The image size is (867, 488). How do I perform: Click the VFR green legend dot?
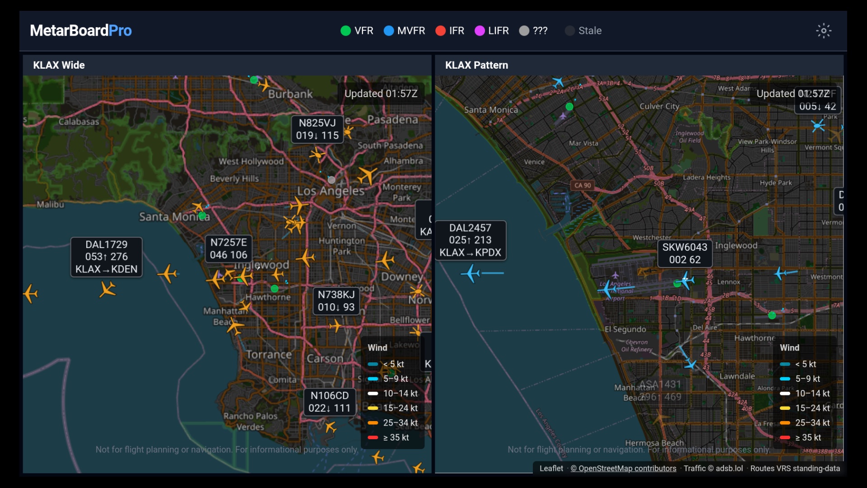345,31
